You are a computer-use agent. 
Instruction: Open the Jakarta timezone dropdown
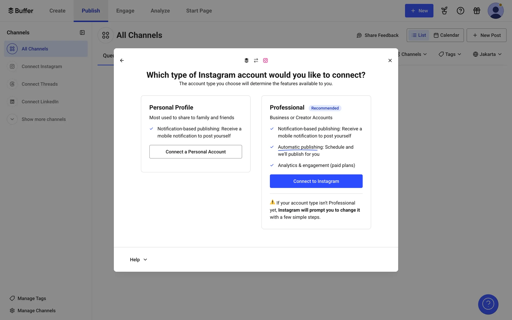(487, 54)
